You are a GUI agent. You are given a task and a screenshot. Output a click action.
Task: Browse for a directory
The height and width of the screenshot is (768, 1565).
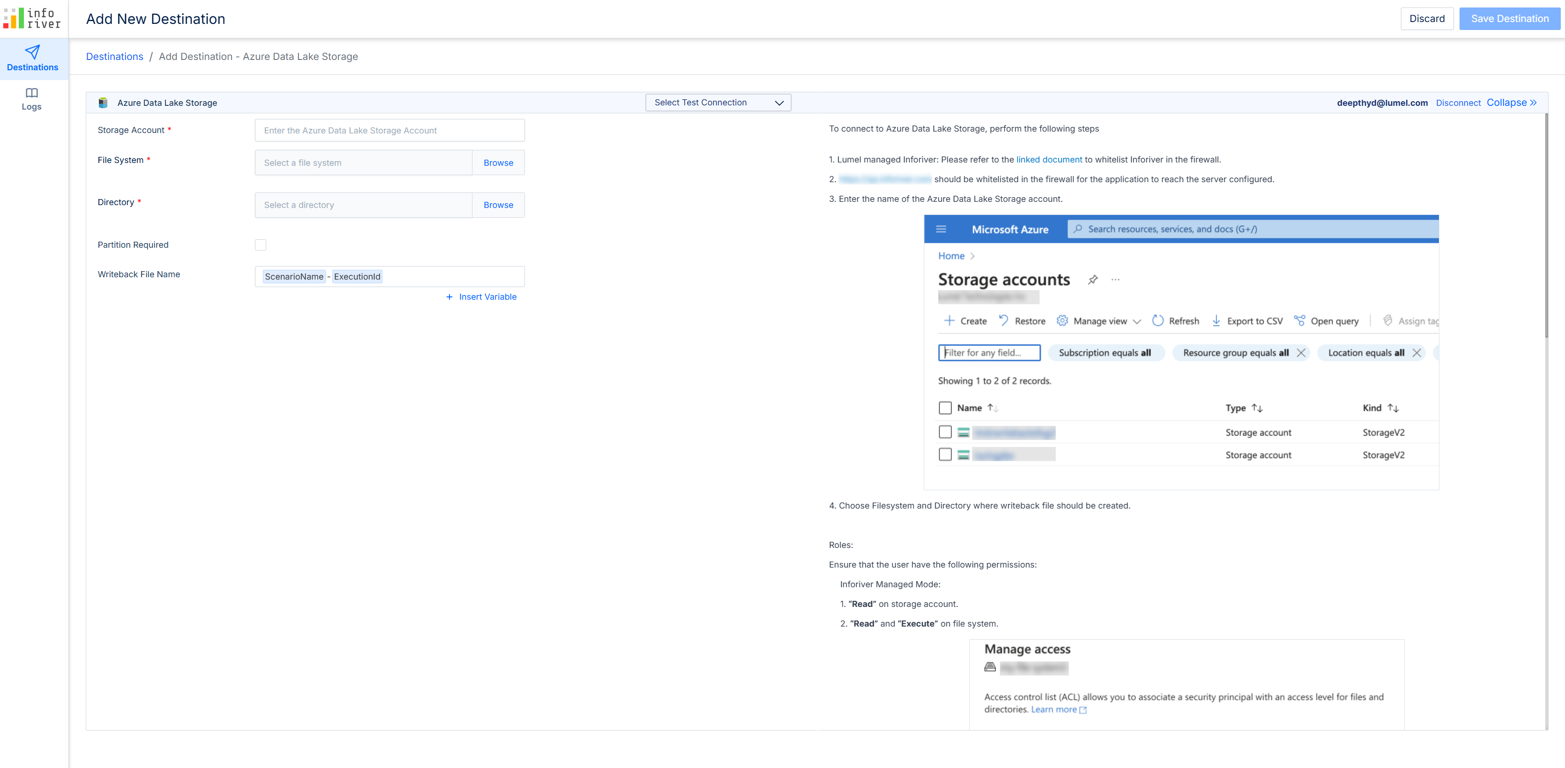point(498,205)
